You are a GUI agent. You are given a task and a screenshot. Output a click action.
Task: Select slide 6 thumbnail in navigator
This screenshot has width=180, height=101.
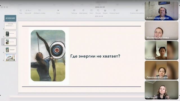[10, 58]
